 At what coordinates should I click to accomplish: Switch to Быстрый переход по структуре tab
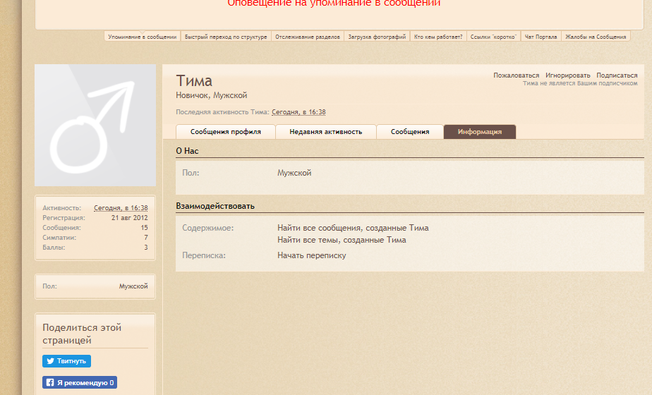226,37
